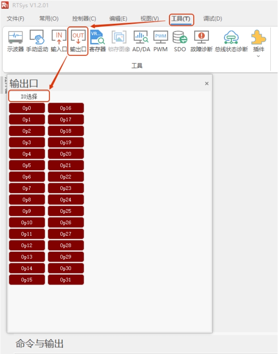The width and height of the screenshot is (278, 354).
Task: Open the 输出口 output port tool
Action: point(78,41)
